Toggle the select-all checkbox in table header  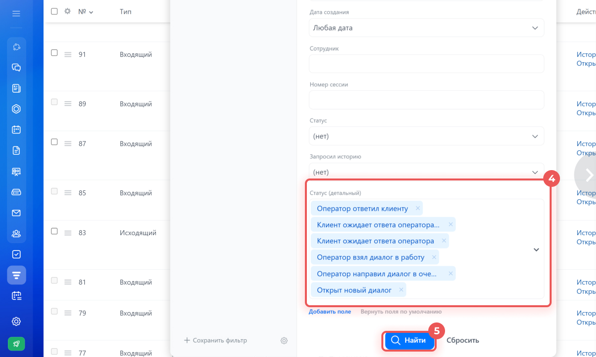(54, 11)
